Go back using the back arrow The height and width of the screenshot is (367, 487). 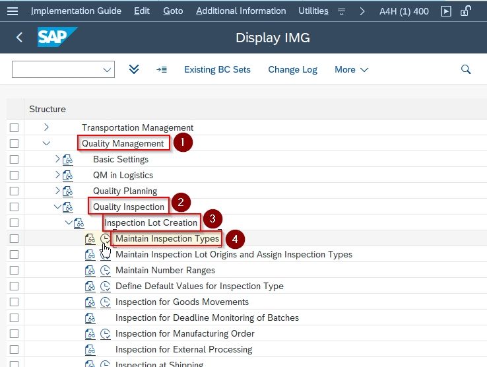19,37
